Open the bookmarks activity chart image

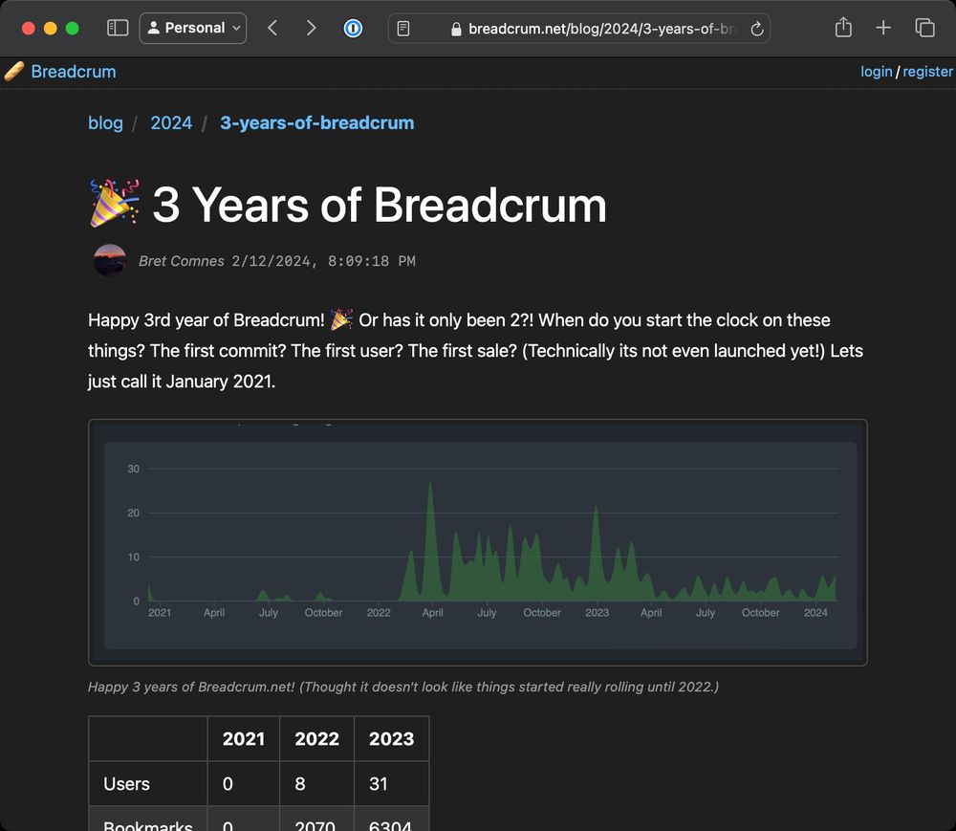(477, 542)
